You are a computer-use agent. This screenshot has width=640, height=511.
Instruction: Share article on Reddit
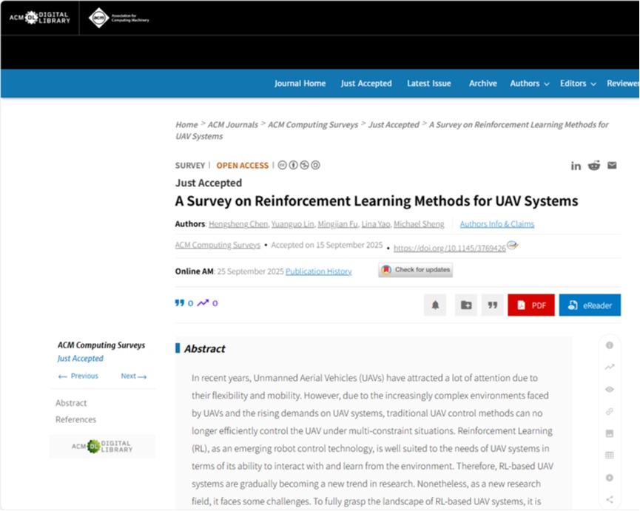pyautogui.click(x=594, y=166)
